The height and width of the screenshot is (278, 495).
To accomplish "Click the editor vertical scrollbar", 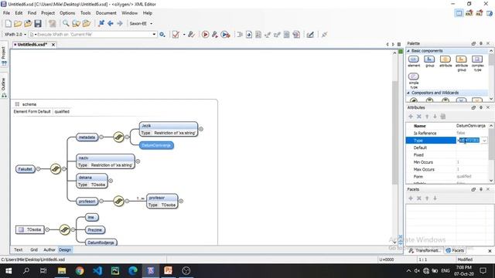I will 394,132.
